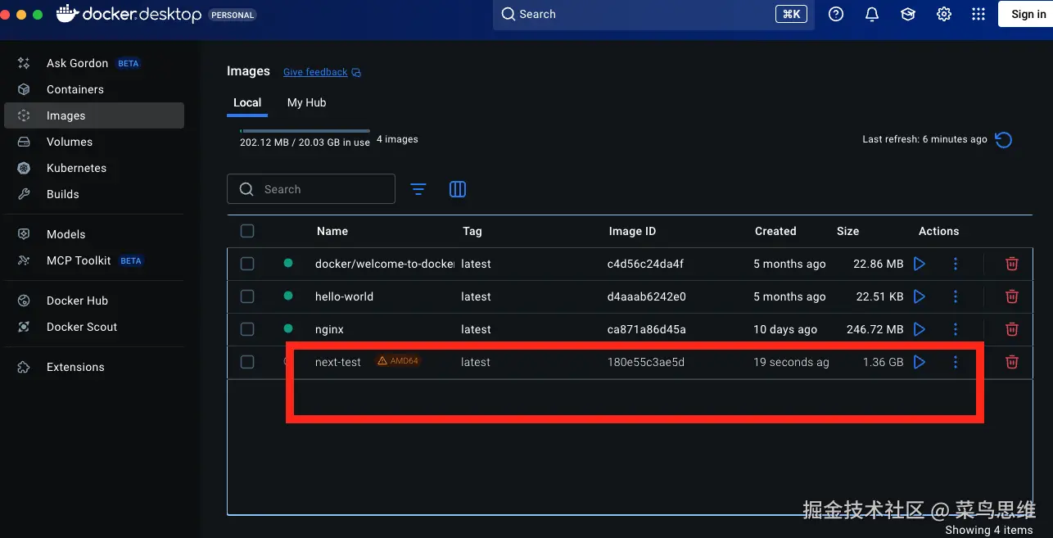Click the Docker Desktop logo
This screenshot has width=1053, height=538.
(x=129, y=14)
